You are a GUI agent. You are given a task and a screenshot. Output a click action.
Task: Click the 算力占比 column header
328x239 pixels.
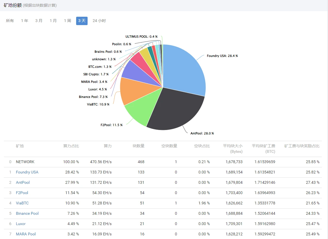(71, 146)
